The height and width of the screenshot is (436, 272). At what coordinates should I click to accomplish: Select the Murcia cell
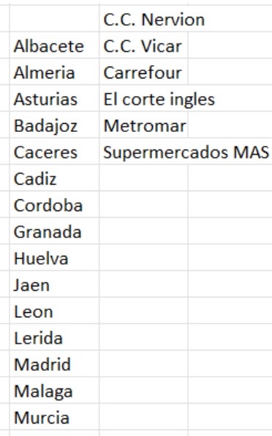54,417
